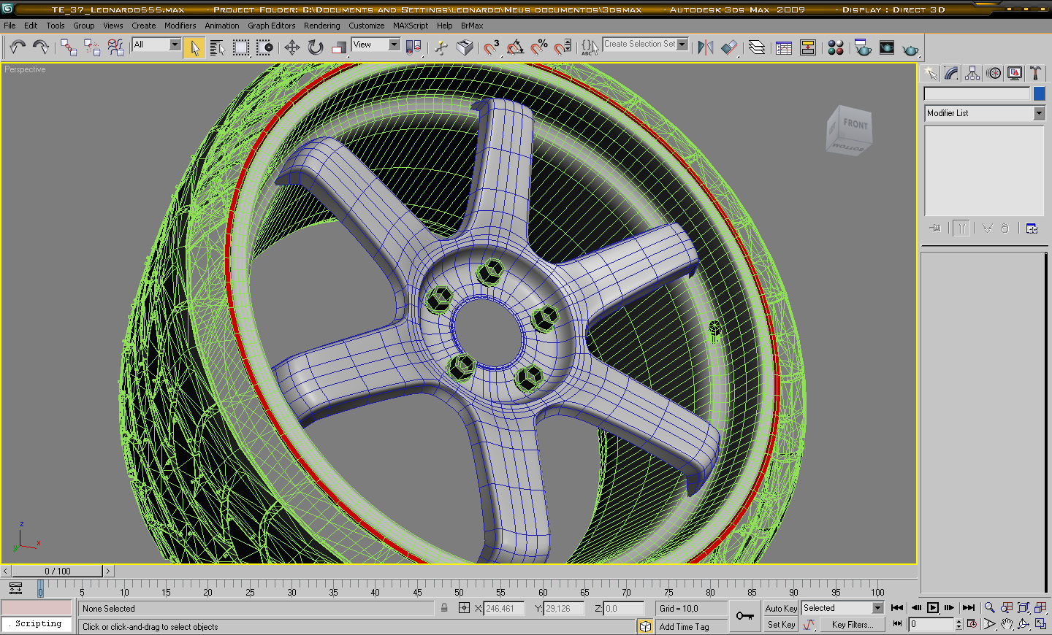This screenshot has width=1052, height=635.
Task: Open the Render Setup dialog
Action: (x=863, y=48)
